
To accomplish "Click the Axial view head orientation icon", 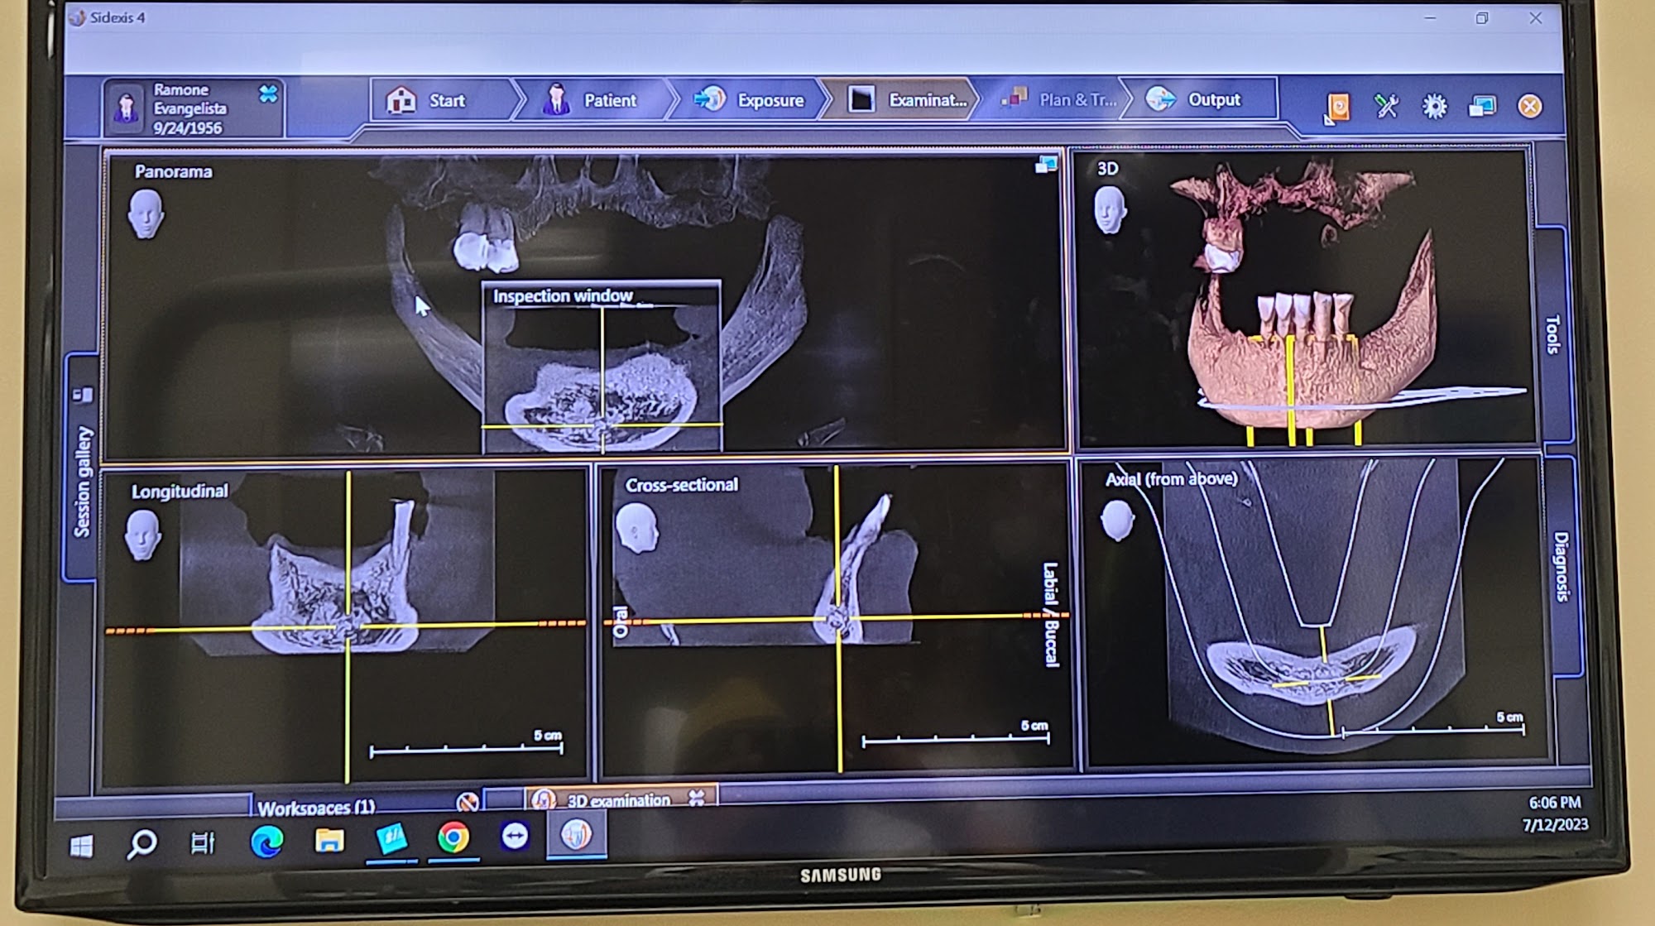I will (1117, 520).
